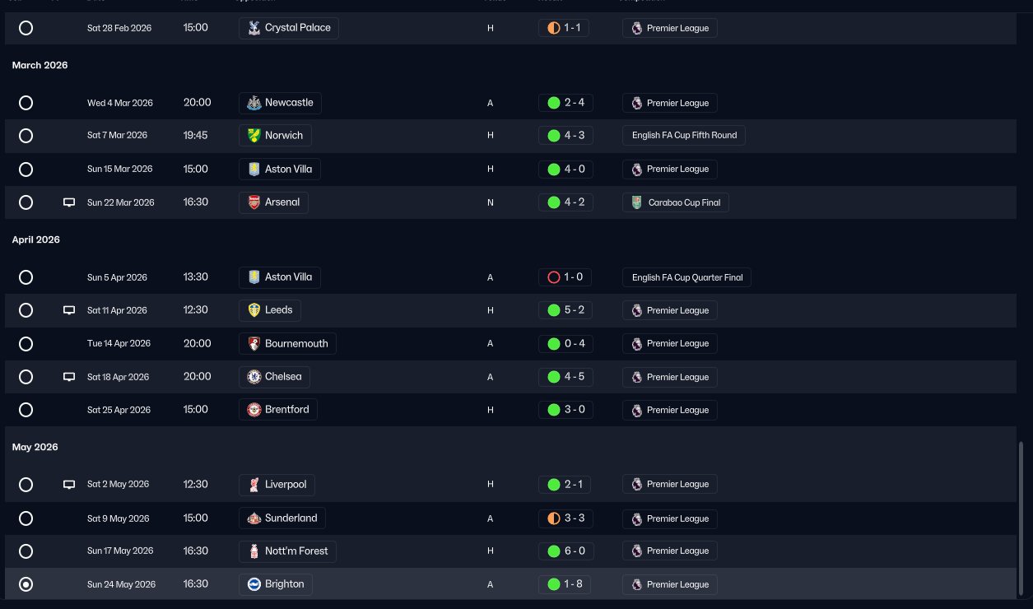This screenshot has width=1033, height=609.
Task: Click the TV broadcast icon on Arsenal row
Action: 69,202
